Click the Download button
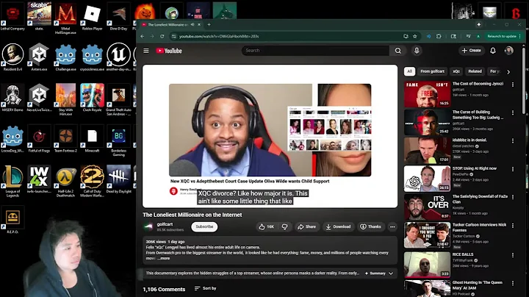This screenshot has width=529, height=297. pyautogui.click(x=339, y=227)
